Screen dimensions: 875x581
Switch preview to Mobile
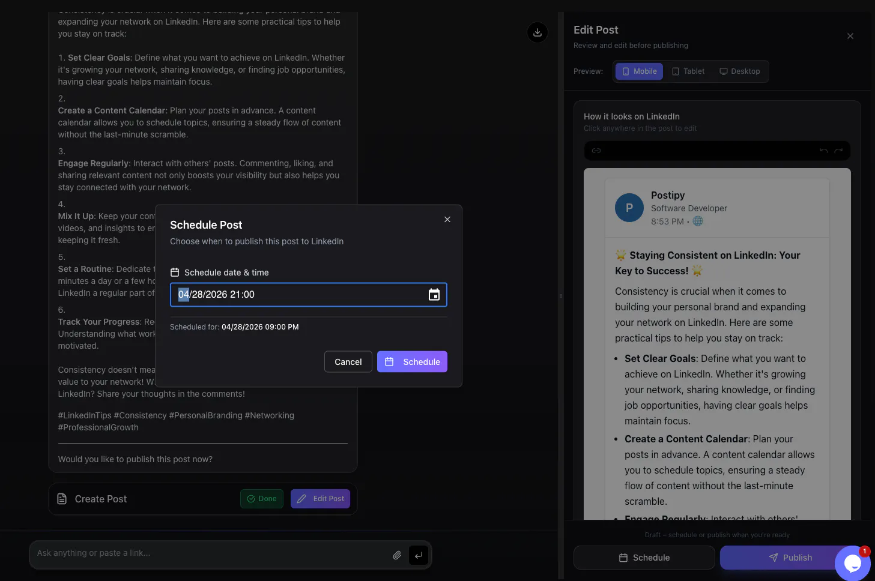click(640, 71)
